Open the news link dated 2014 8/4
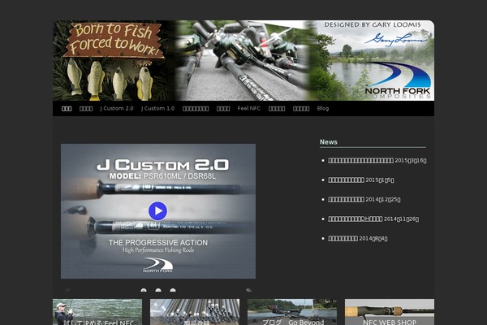This screenshot has width=487, height=325. (343, 239)
